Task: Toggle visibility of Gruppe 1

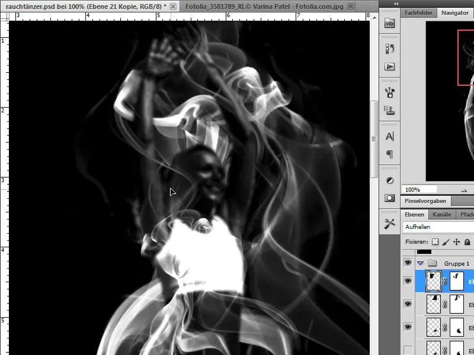Action: pyautogui.click(x=408, y=263)
